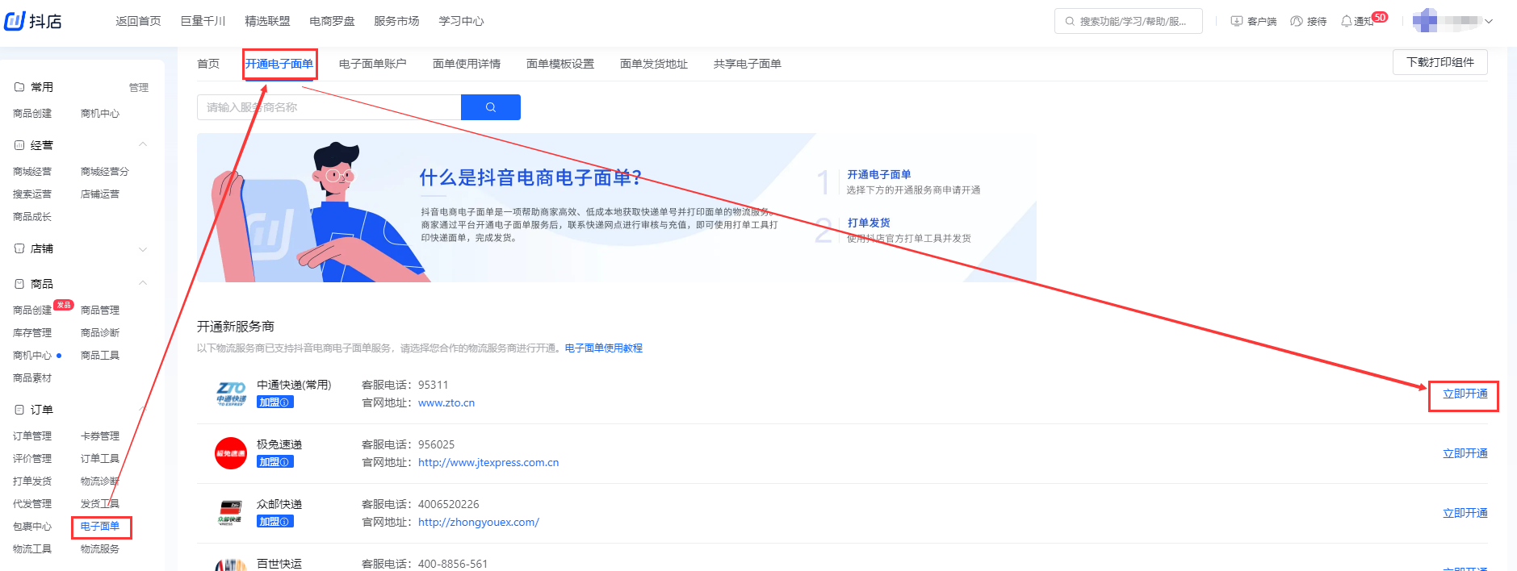
Task: Click the 下载打印组件 button
Action: (1440, 62)
